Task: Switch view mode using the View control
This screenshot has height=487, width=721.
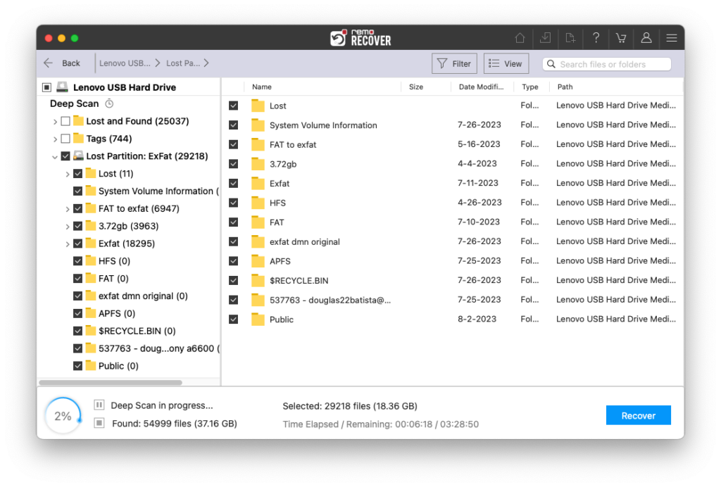Action: (x=506, y=63)
